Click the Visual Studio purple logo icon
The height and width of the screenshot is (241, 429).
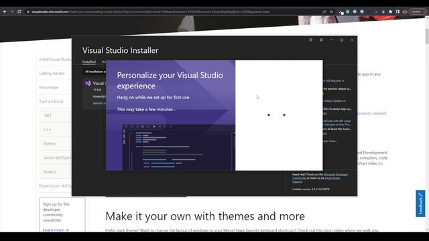click(x=88, y=83)
